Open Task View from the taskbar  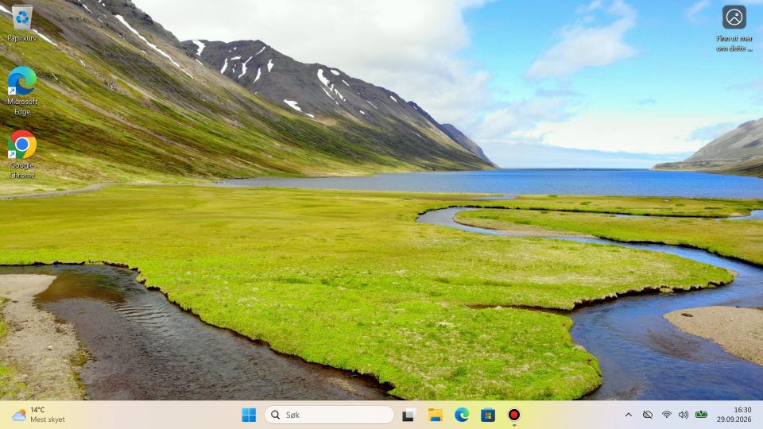[409, 415]
